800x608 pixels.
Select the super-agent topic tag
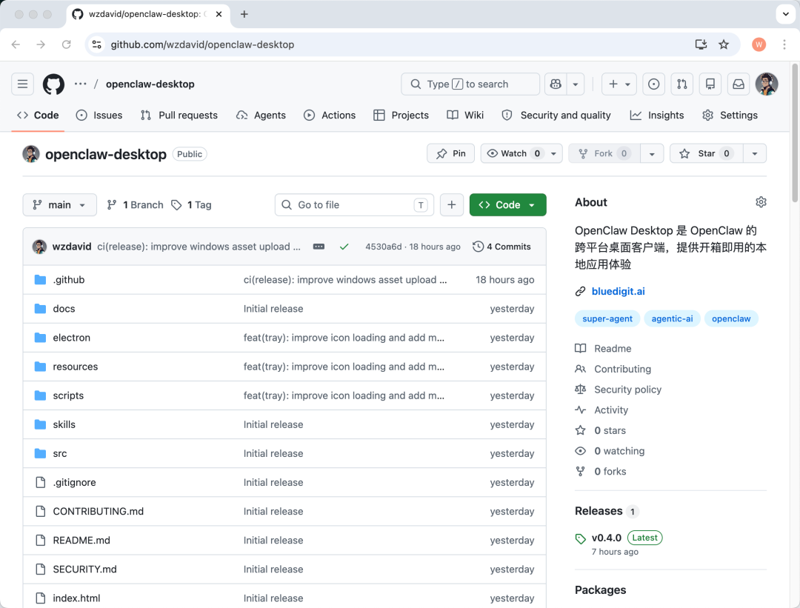tap(607, 318)
